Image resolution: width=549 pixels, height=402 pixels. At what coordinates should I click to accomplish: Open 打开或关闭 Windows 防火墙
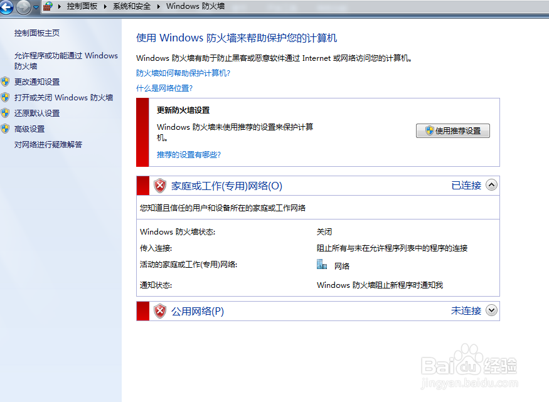pos(63,97)
